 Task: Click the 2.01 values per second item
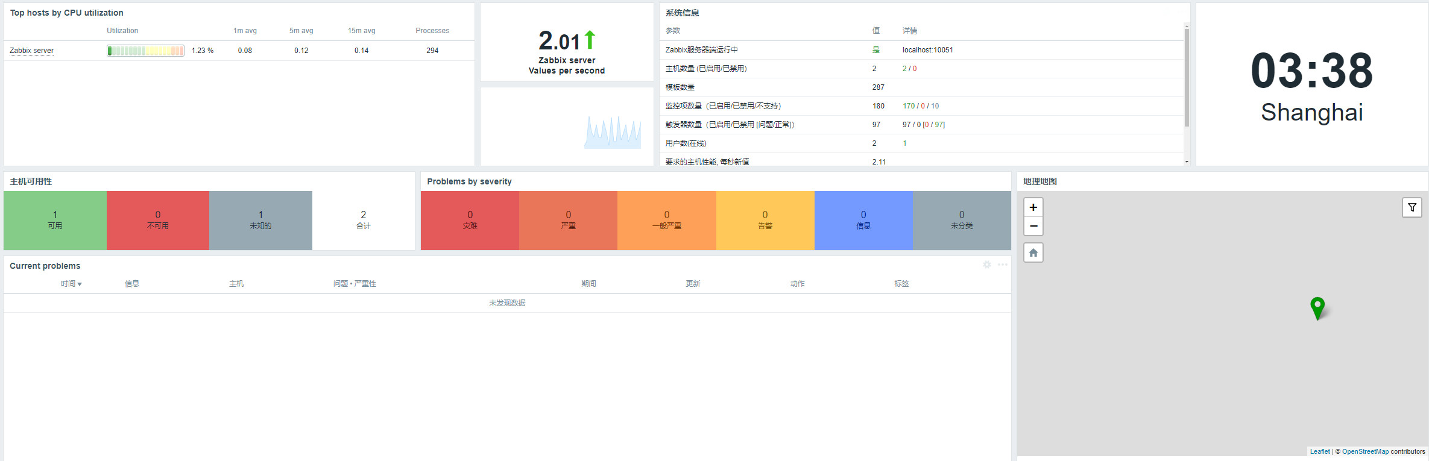pos(567,42)
